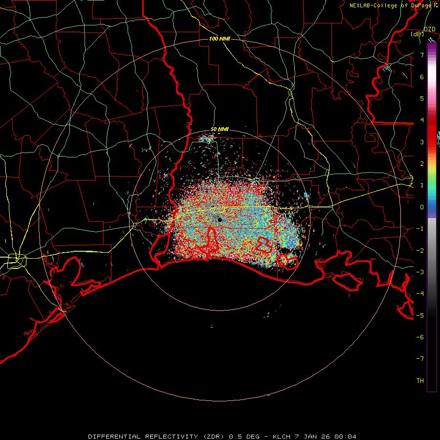This screenshot has width=440, height=440.
Task: Click the "-7" value on the dB scale
Action: click(420, 359)
